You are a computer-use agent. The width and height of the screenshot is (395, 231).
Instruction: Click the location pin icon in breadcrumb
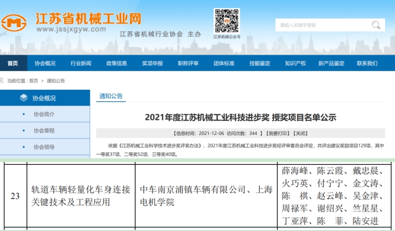4,81
